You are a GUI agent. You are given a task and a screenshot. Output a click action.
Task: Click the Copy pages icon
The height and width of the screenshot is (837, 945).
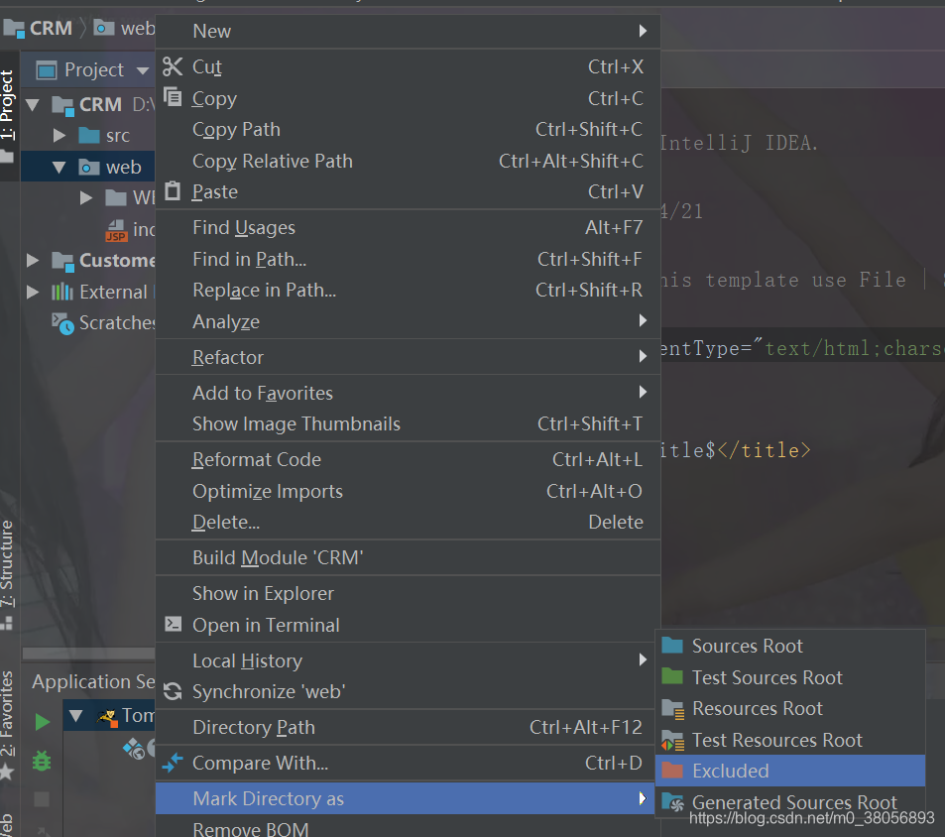[x=173, y=97]
